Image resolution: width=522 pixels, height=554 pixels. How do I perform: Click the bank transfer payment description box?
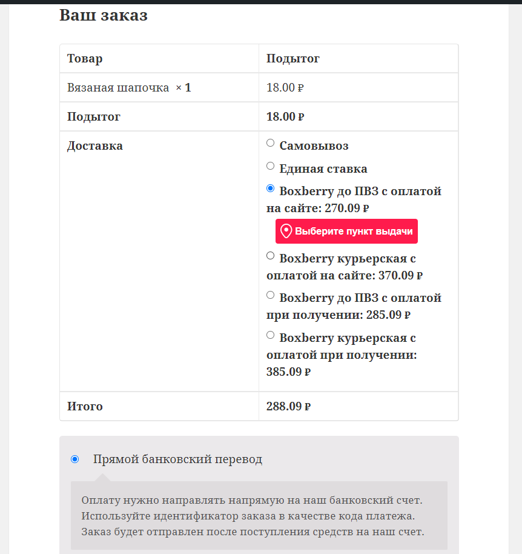(259, 515)
